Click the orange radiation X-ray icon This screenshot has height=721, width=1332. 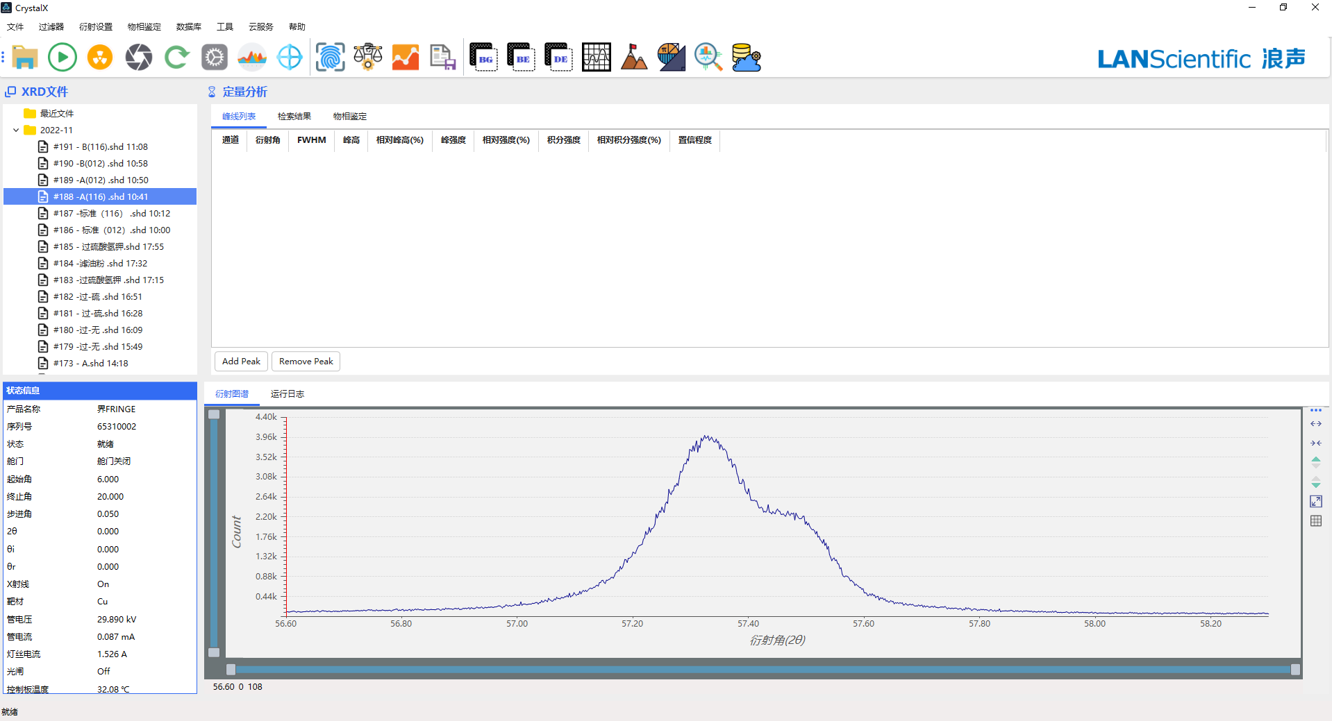pos(100,57)
